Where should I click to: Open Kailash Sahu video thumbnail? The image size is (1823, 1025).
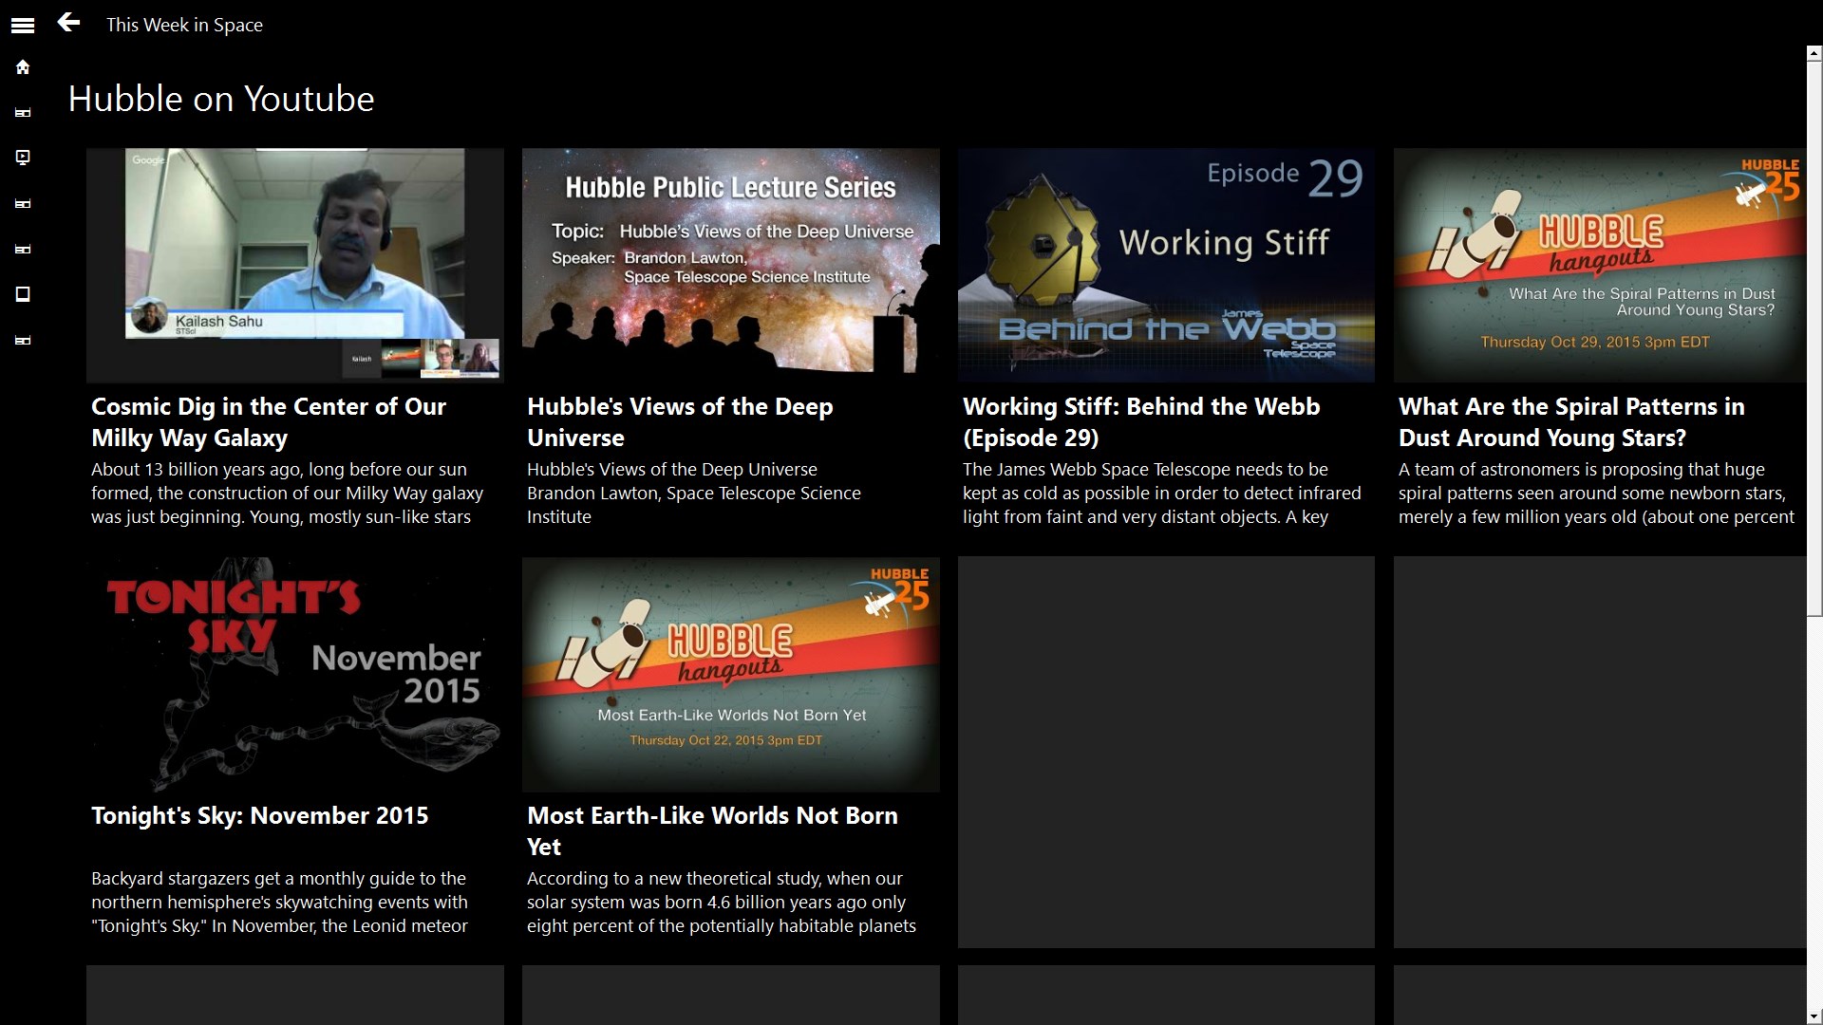point(294,265)
